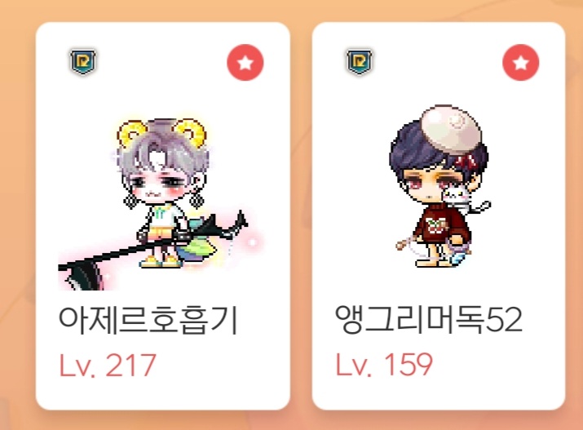Select the white card containing Lv. 217

163,215
